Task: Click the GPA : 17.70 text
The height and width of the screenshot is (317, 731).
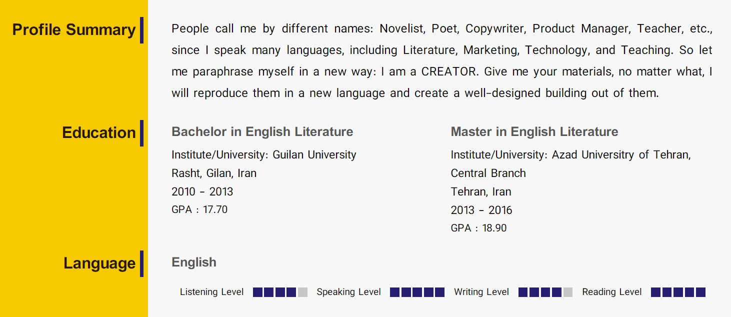Action: click(199, 210)
